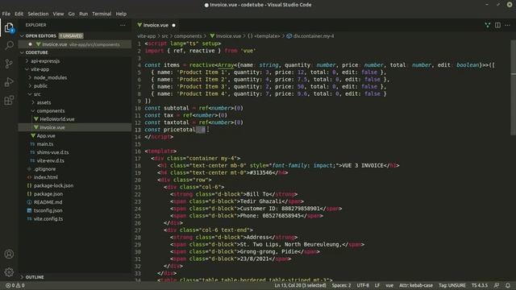This screenshot has width=516, height=290.
Task: Open the View menu
Action: pyautogui.click(x=58, y=14)
